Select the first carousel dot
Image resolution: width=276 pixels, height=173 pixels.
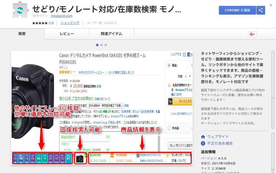[x=97, y=45]
